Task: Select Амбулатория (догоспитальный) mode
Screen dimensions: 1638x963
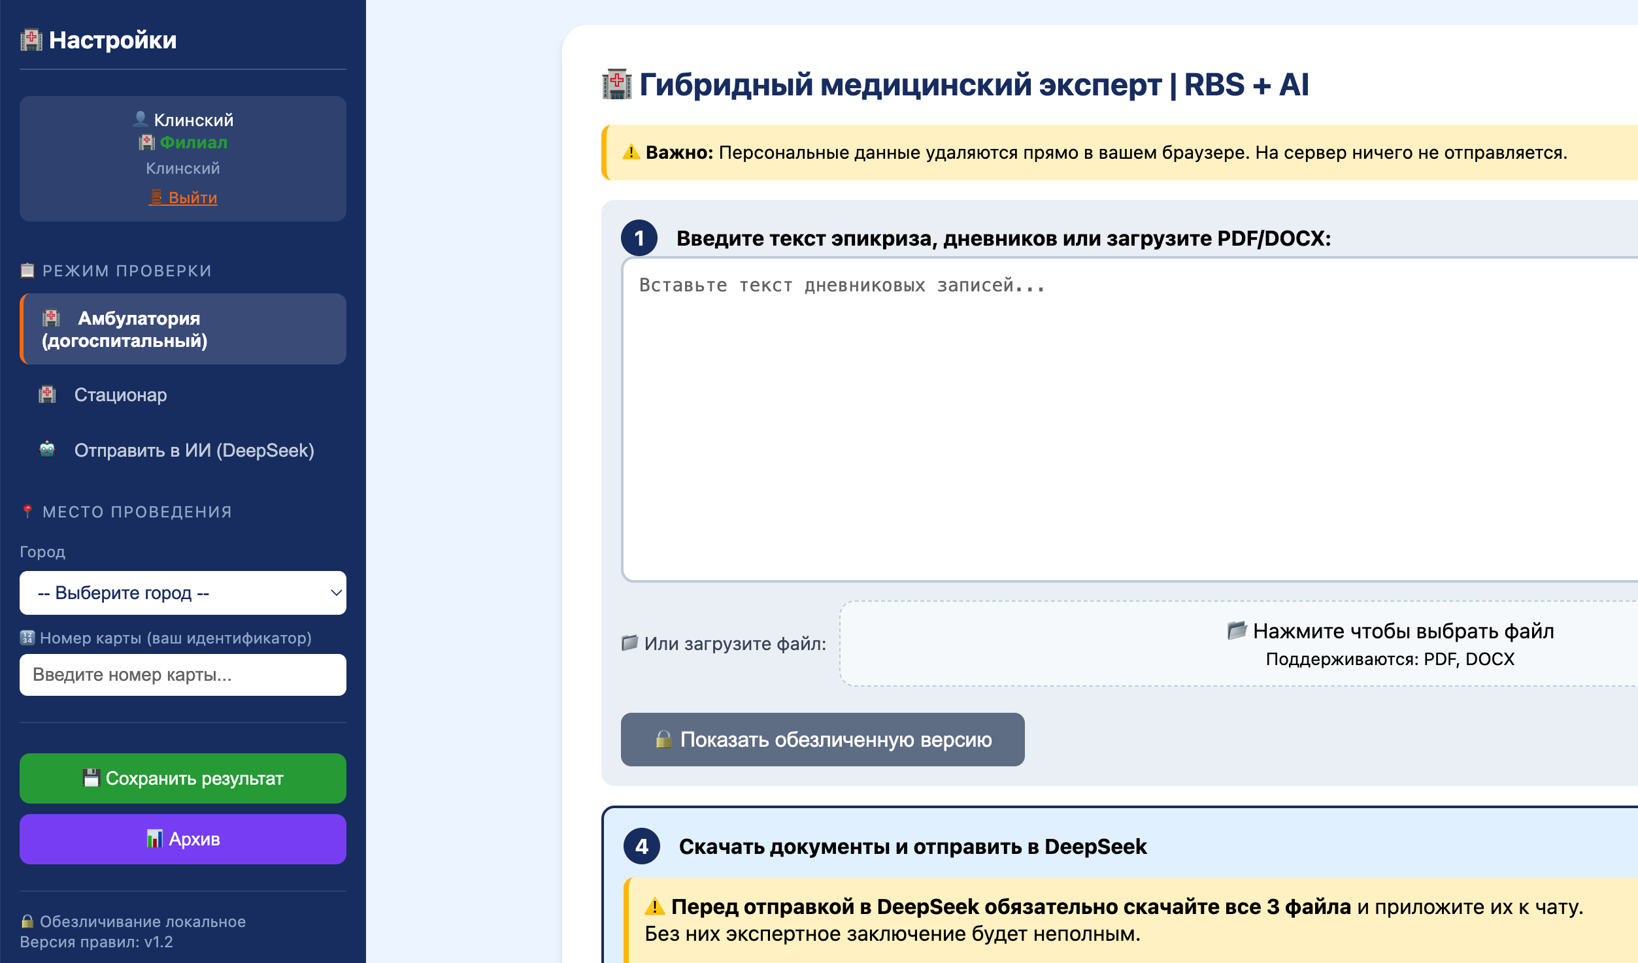Action: point(183,329)
